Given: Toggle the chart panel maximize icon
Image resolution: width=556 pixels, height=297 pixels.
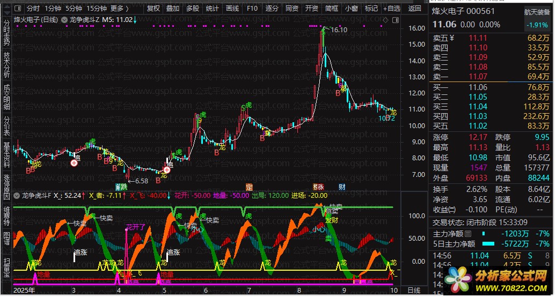Looking at the screenshot, I should click(x=396, y=20).
